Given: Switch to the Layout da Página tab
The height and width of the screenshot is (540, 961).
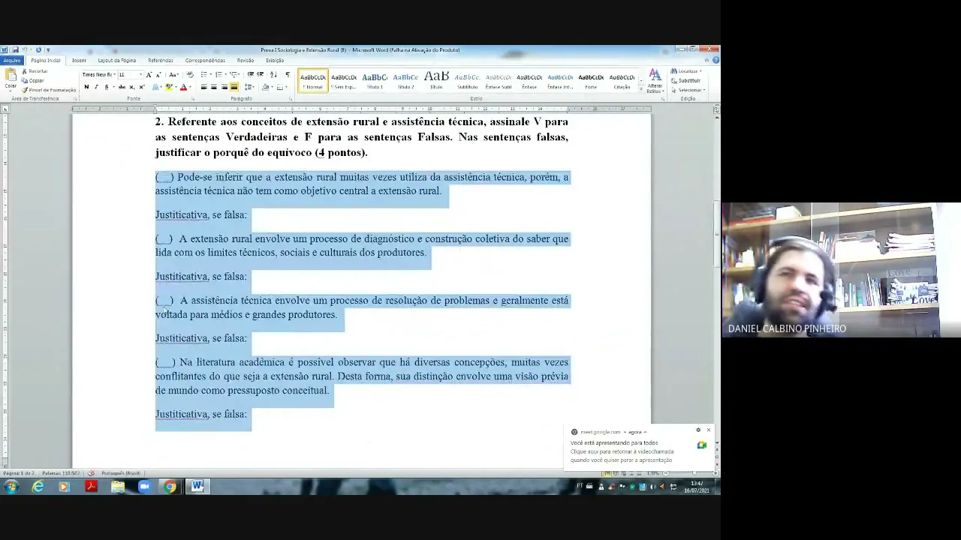Looking at the screenshot, I should (117, 60).
